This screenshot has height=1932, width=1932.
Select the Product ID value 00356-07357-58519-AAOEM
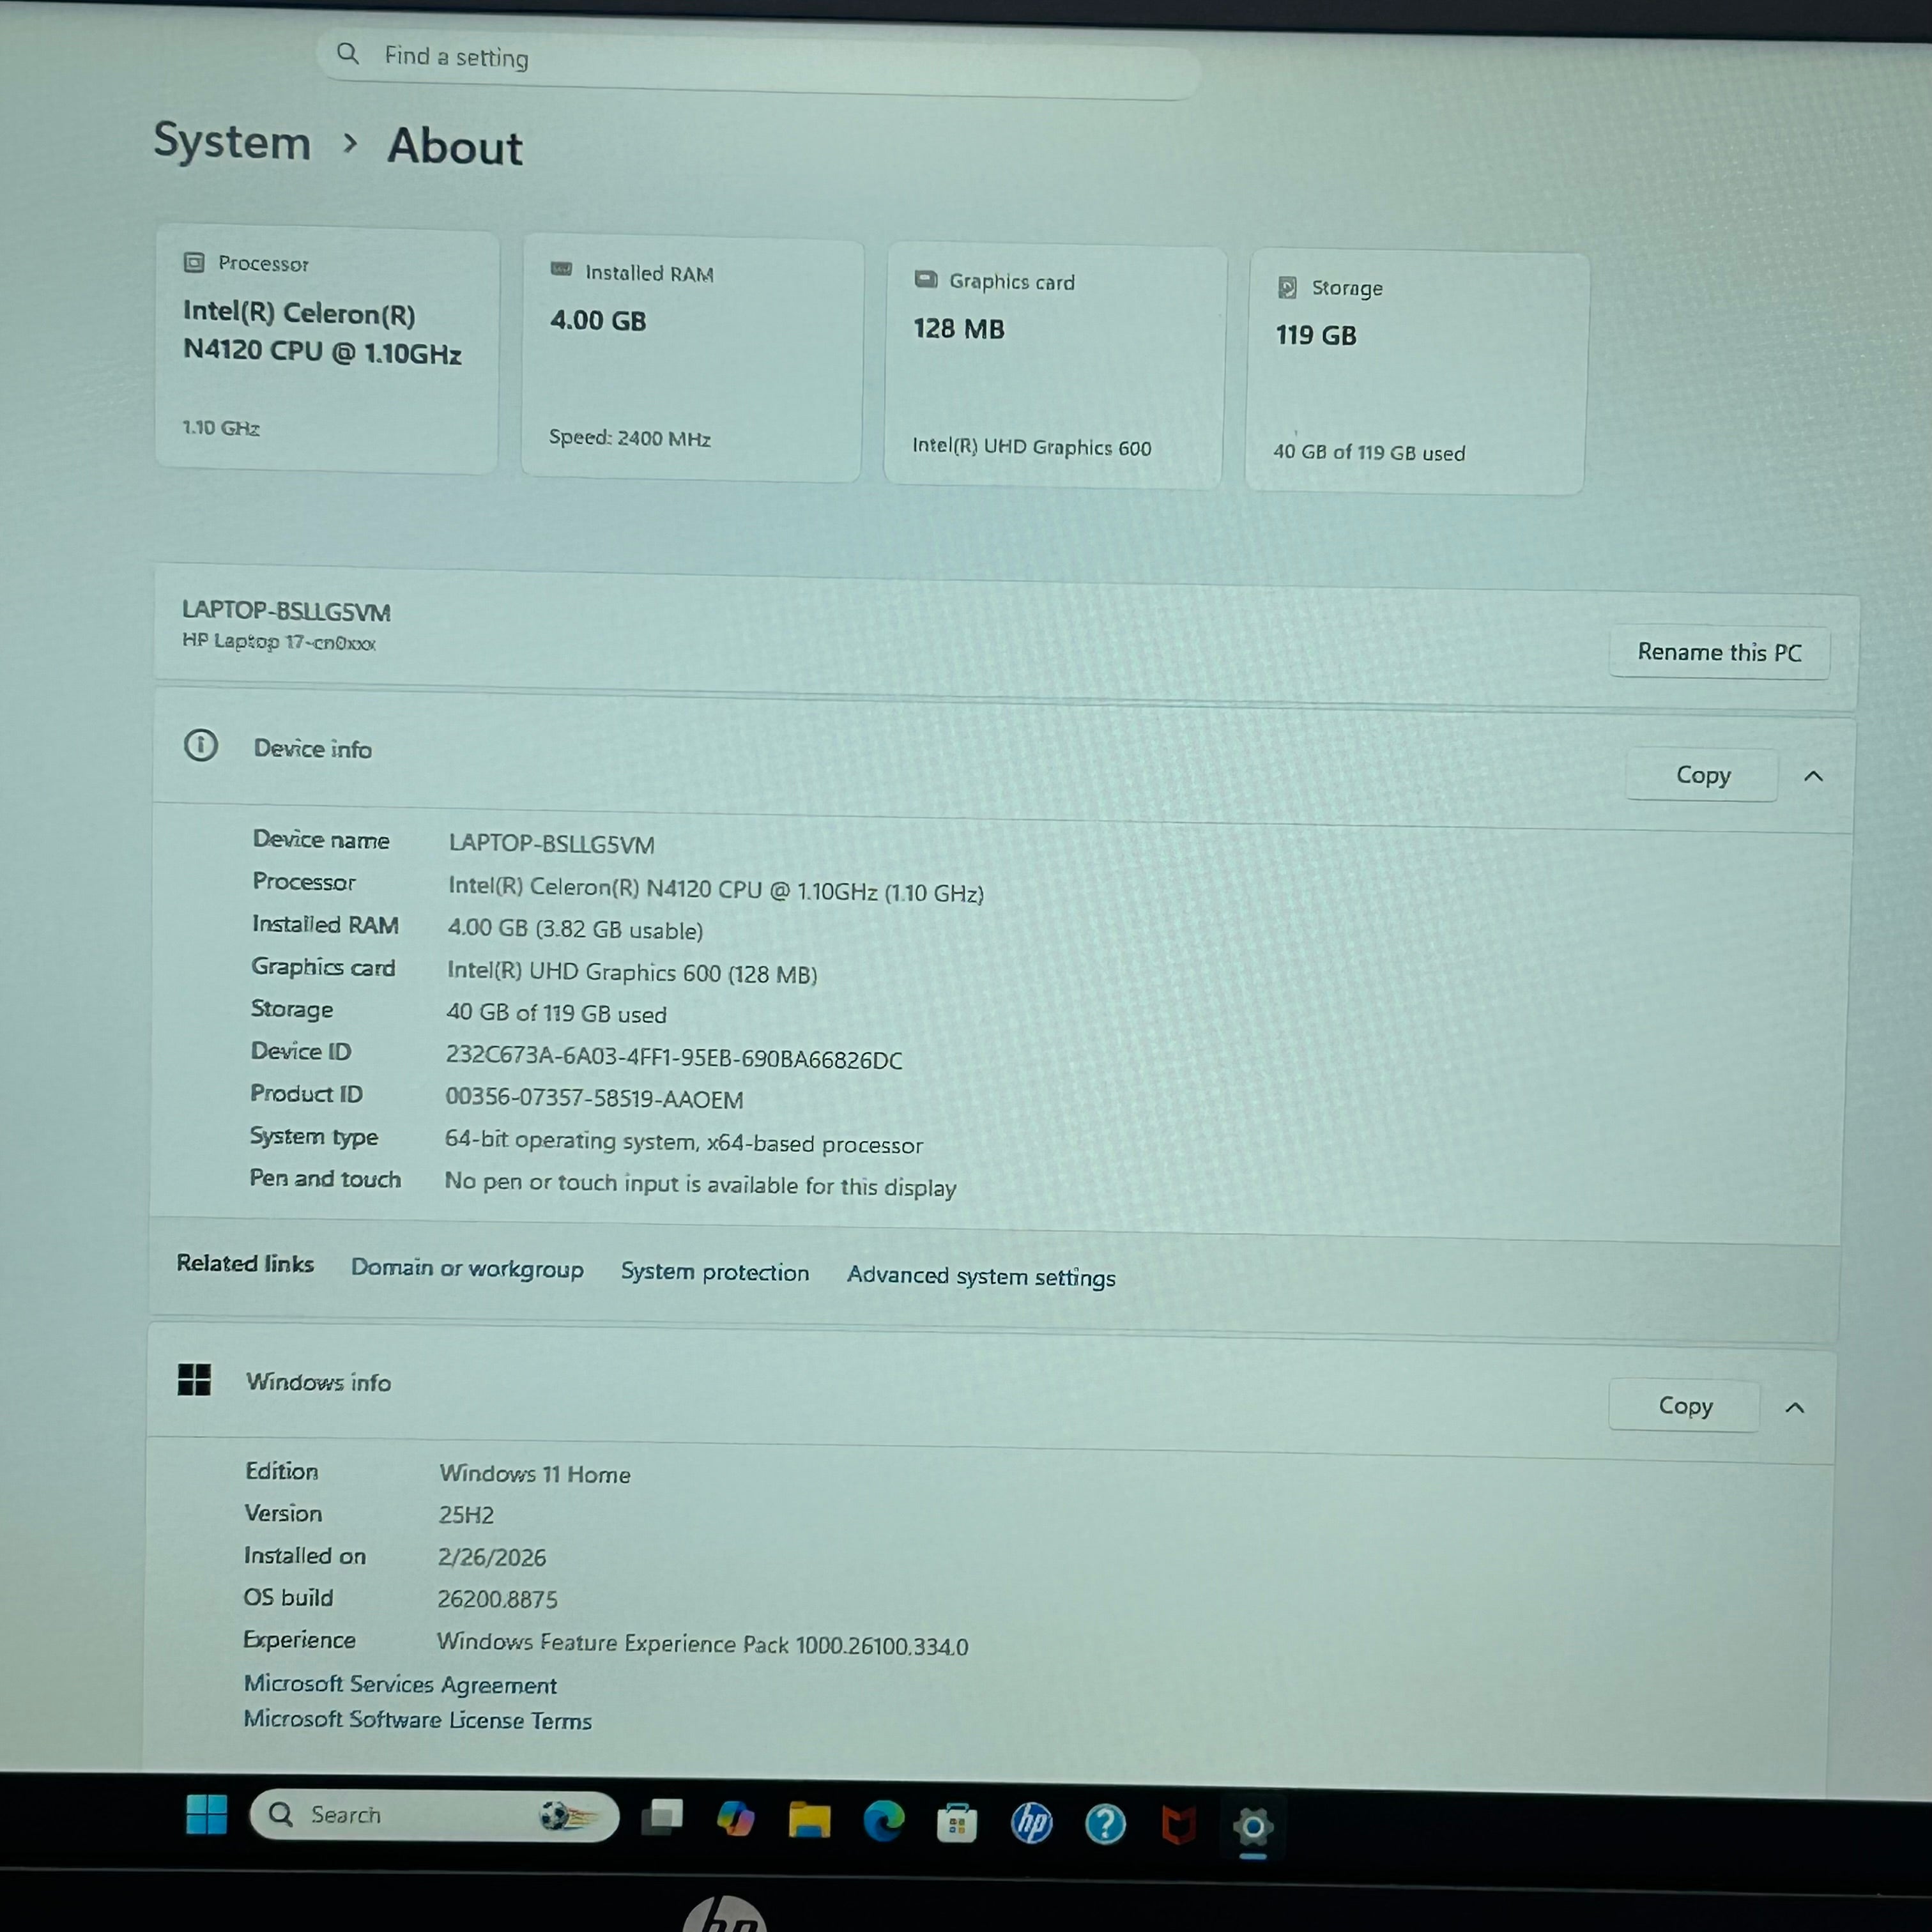(594, 1098)
